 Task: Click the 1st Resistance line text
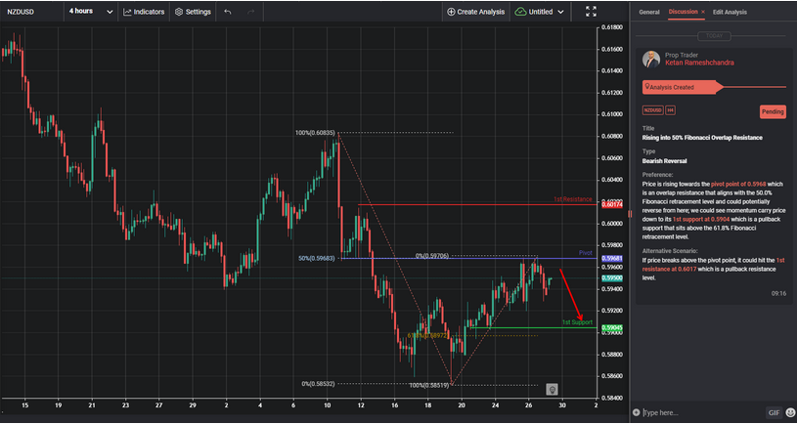(x=573, y=199)
